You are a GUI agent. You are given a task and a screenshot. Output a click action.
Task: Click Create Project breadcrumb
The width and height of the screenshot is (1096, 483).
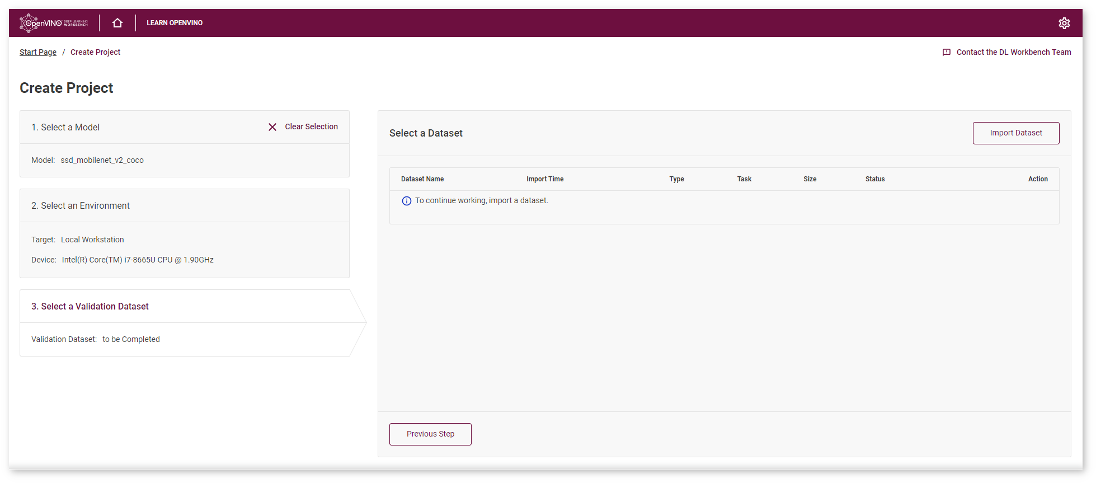95,52
